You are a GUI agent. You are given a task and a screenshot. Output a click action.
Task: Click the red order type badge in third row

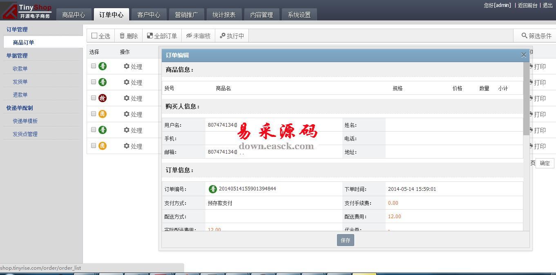coord(103,98)
